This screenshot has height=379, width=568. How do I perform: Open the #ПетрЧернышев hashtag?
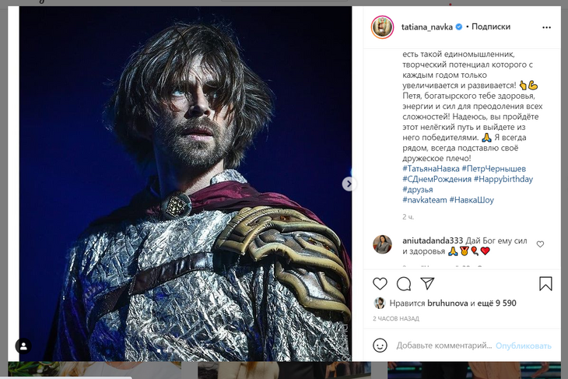tap(493, 169)
